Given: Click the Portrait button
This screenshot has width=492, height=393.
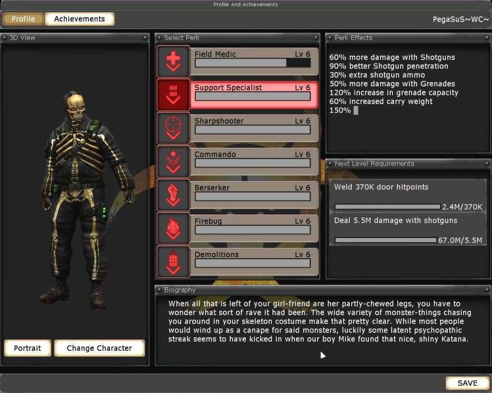Looking at the screenshot, I should pyautogui.click(x=27, y=348).
